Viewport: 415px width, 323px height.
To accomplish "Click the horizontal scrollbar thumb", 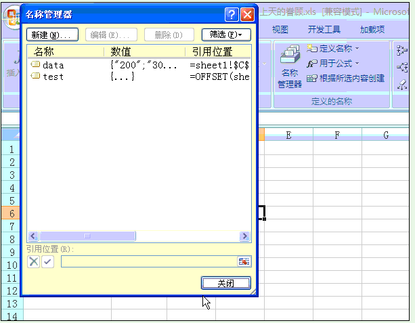I will click(x=87, y=236).
